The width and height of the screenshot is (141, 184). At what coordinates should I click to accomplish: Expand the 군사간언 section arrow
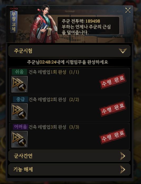tap(123, 156)
